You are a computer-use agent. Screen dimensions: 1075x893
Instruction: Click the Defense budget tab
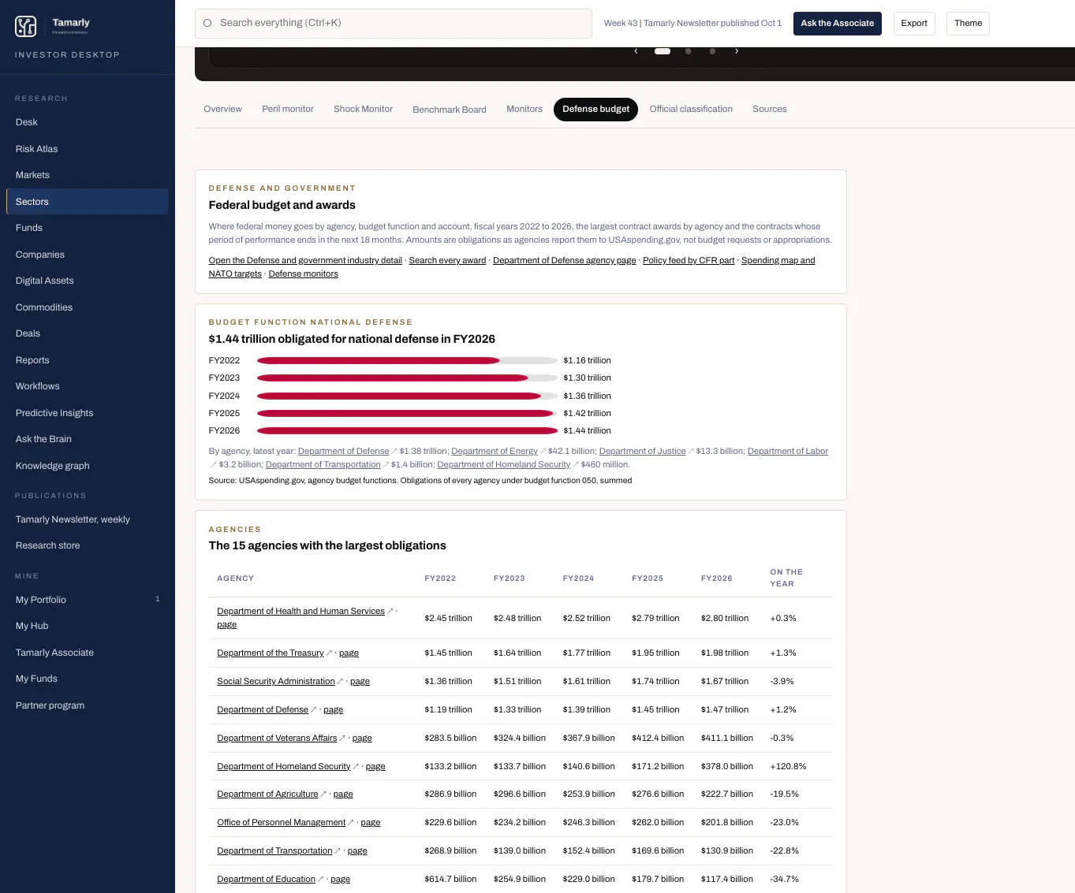[x=595, y=109]
